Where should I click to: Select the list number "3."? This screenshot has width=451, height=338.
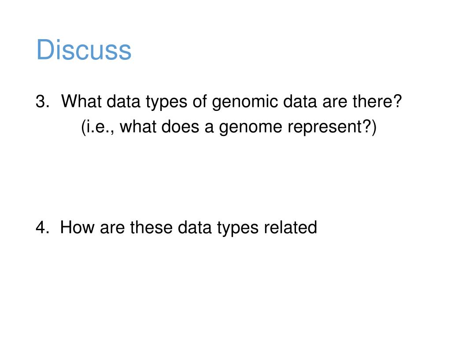tap(43, 102)
